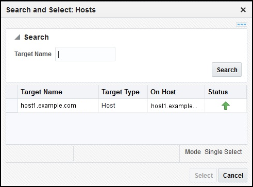Close the Search and Select Hosts dialog
Screen dimensions: 253x187
click(243, 10)
